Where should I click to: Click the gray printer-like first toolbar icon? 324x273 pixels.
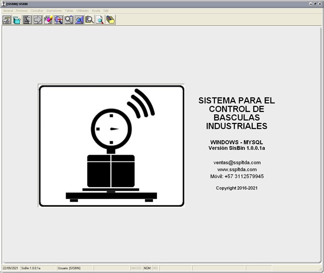[x=7, y=20]
